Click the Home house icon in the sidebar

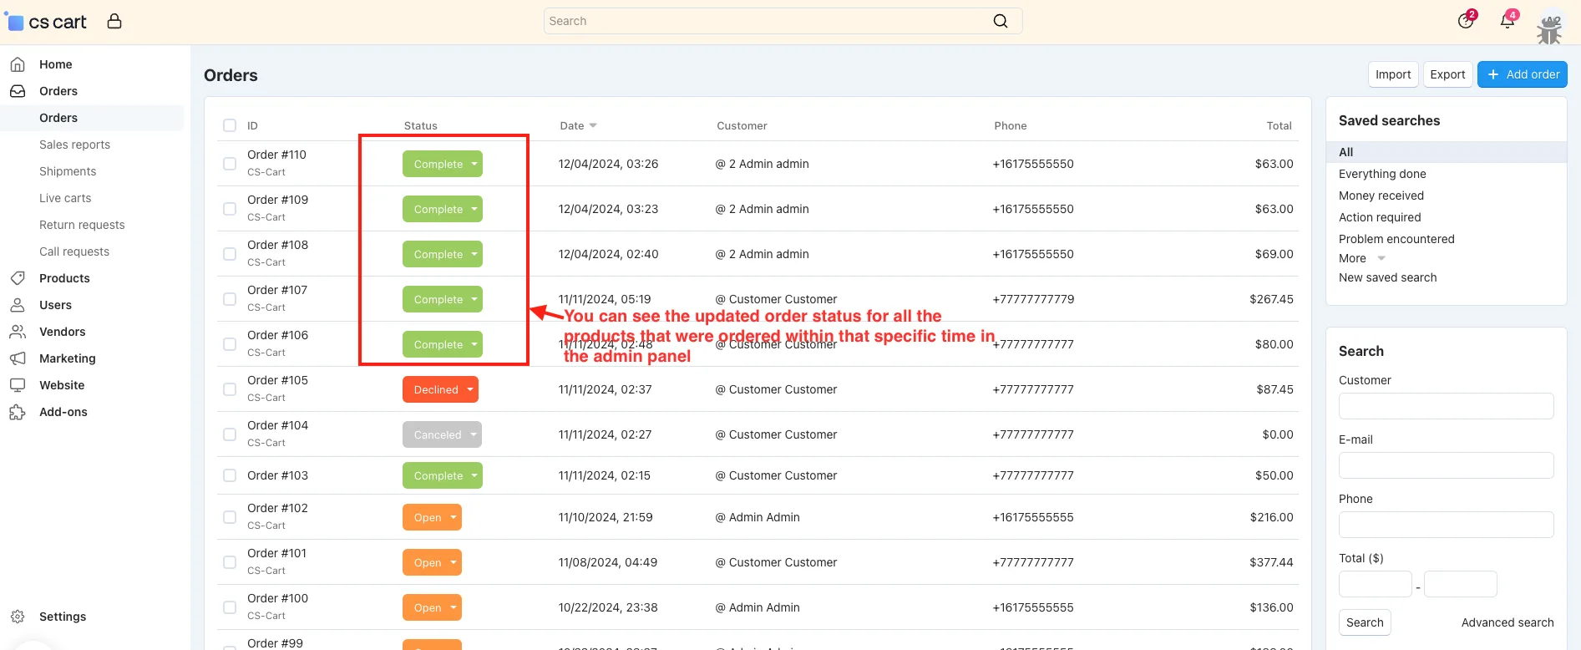click(18, 64)
